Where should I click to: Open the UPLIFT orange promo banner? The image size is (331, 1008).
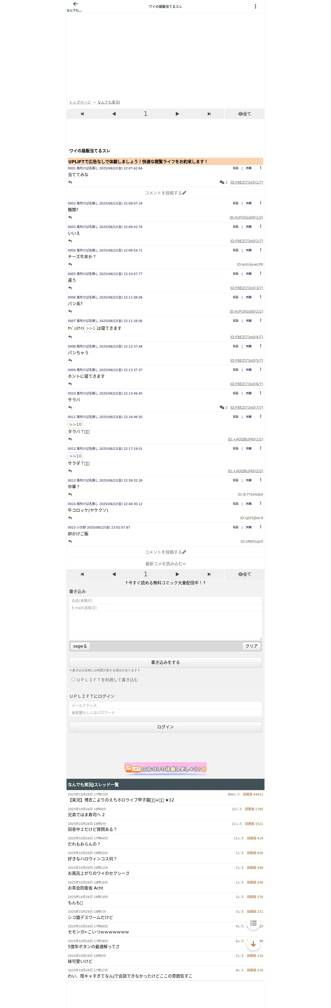(165, 161)
